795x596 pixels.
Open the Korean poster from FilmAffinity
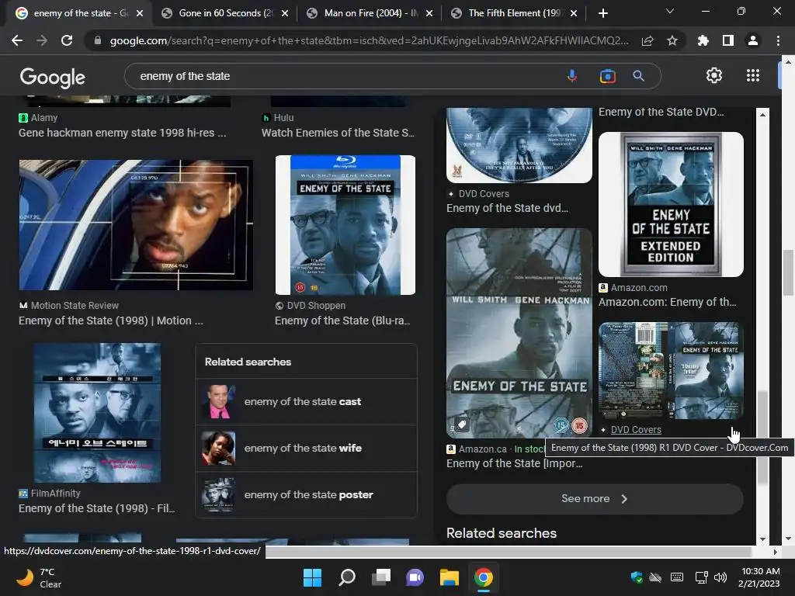97,413
